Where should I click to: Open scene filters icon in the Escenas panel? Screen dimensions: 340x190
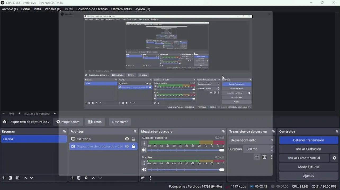pyautogui.click(x=17, y=178)
